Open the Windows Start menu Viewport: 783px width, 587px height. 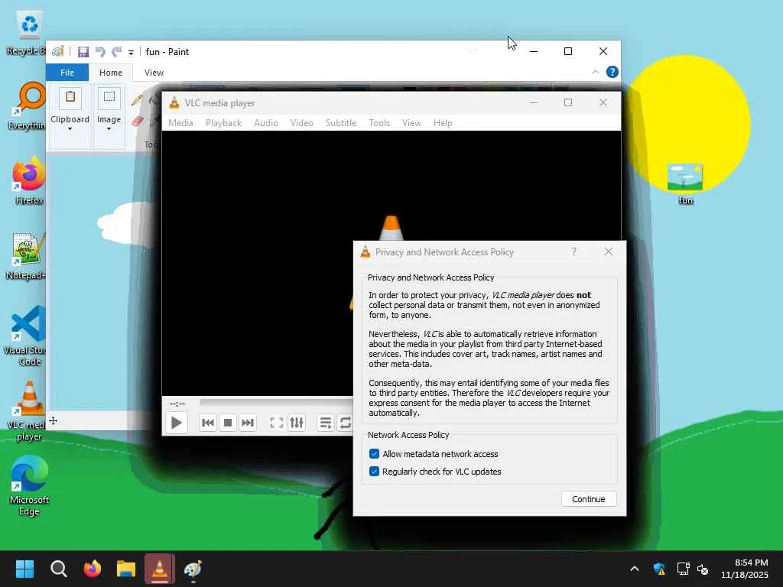pos(24,569)
